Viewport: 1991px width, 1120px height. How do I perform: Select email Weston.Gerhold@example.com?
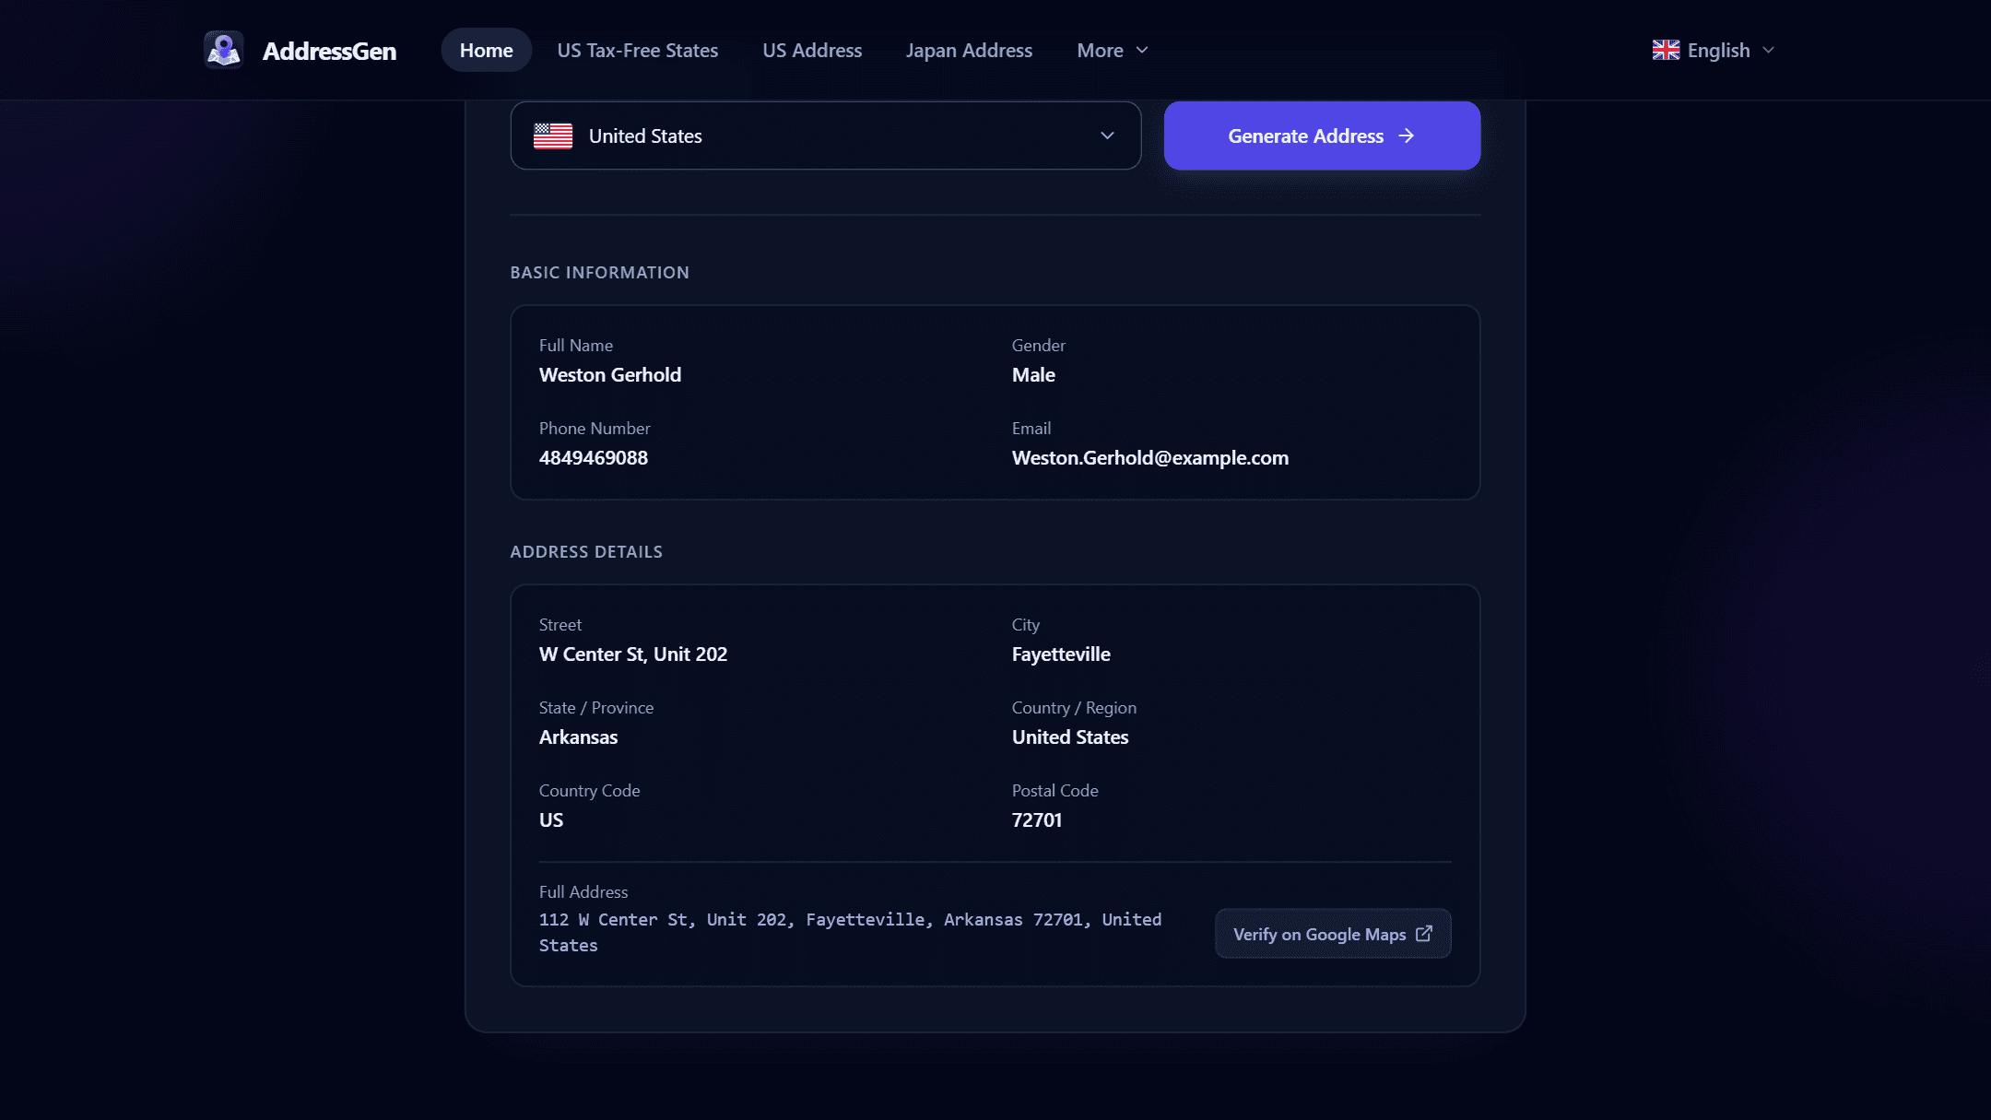(x=1150, y=457)
